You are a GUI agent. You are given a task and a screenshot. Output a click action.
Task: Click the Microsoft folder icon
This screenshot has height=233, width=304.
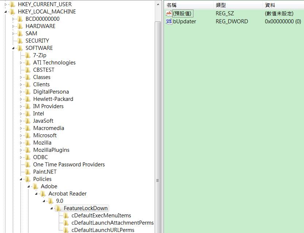click(x=28, y=135)
